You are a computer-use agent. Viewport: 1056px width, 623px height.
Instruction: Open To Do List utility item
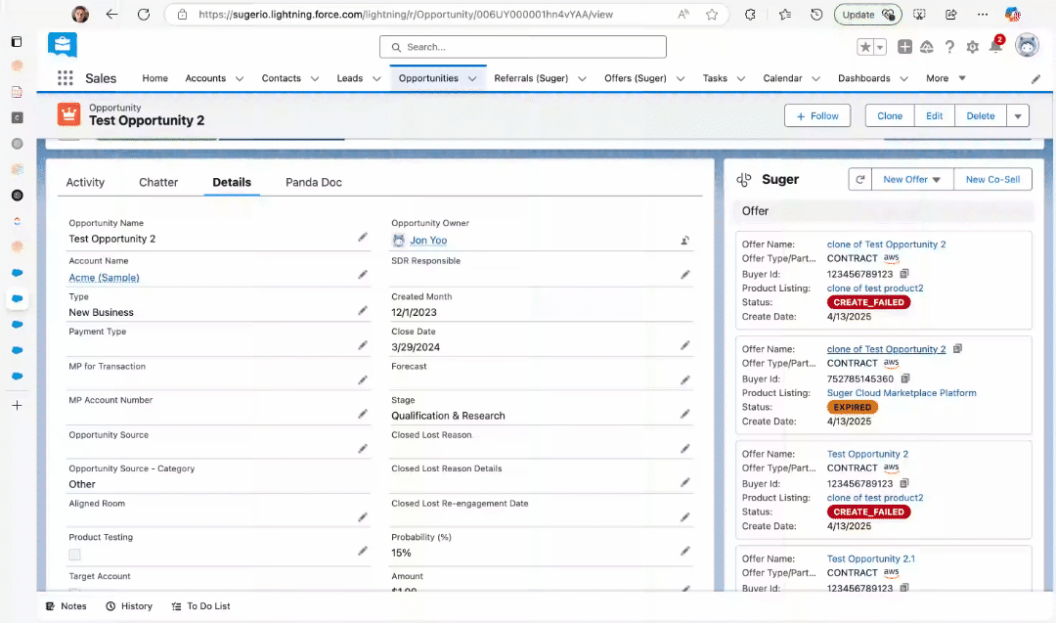point(200,606)
